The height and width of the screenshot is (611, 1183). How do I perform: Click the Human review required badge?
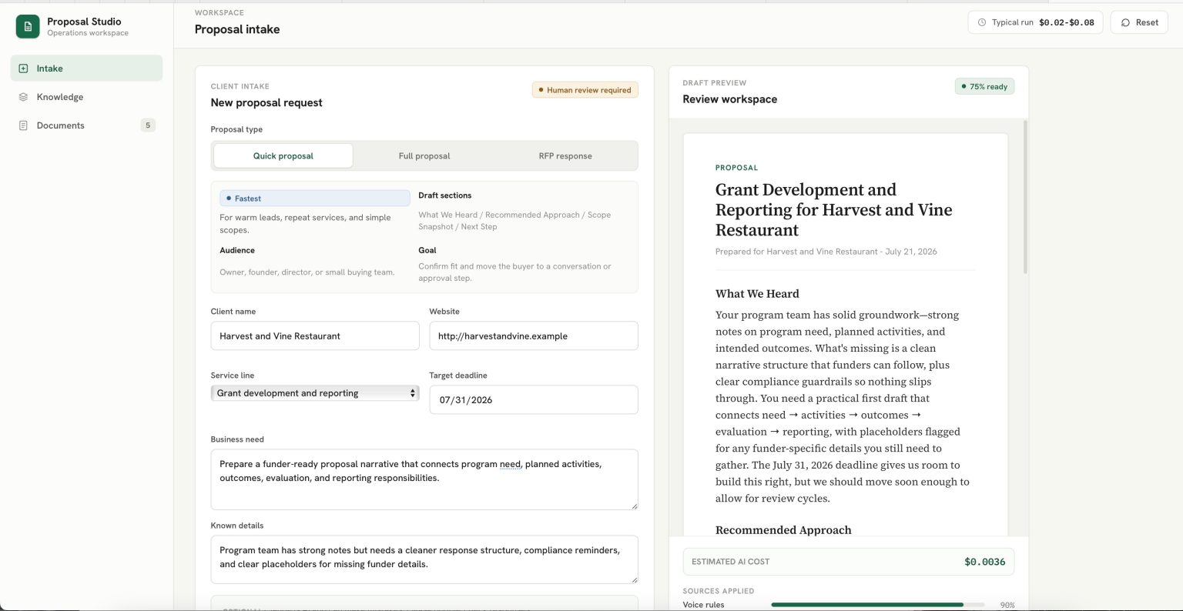point(585,90)
